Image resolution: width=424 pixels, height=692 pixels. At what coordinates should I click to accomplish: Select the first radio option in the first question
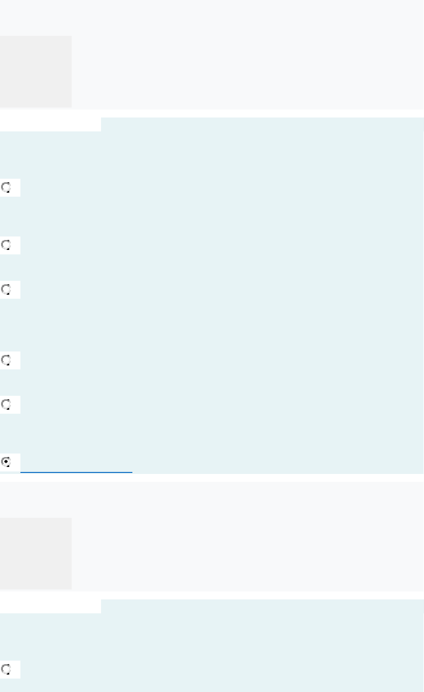tap(6, 188)
